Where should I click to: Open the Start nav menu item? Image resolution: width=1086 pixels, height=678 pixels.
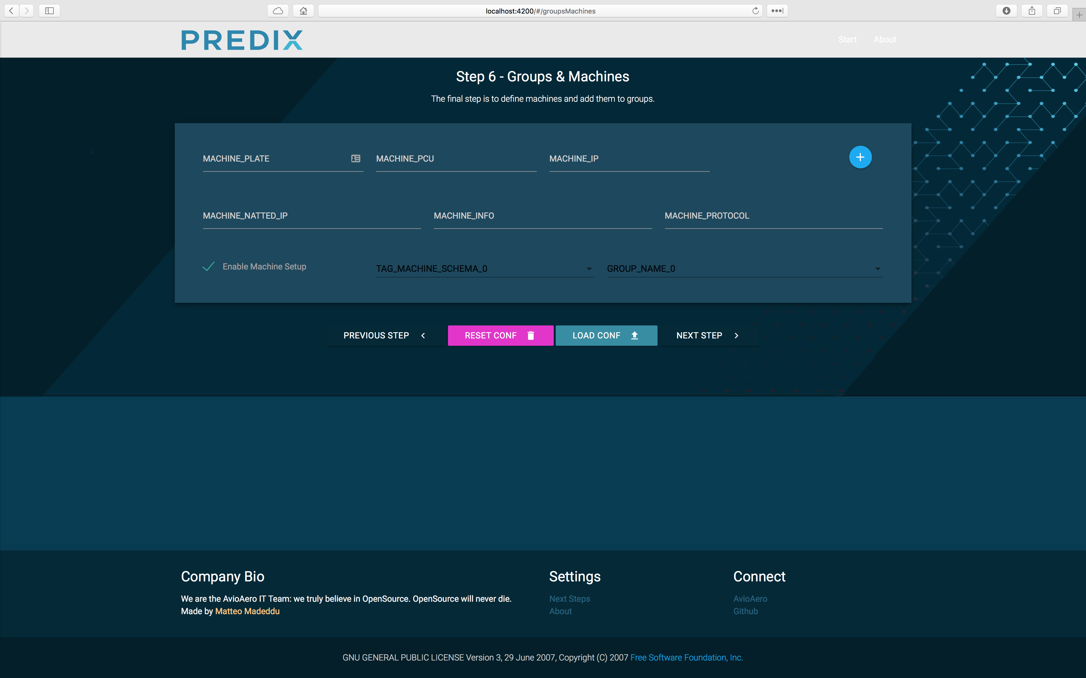pos(847,40)
